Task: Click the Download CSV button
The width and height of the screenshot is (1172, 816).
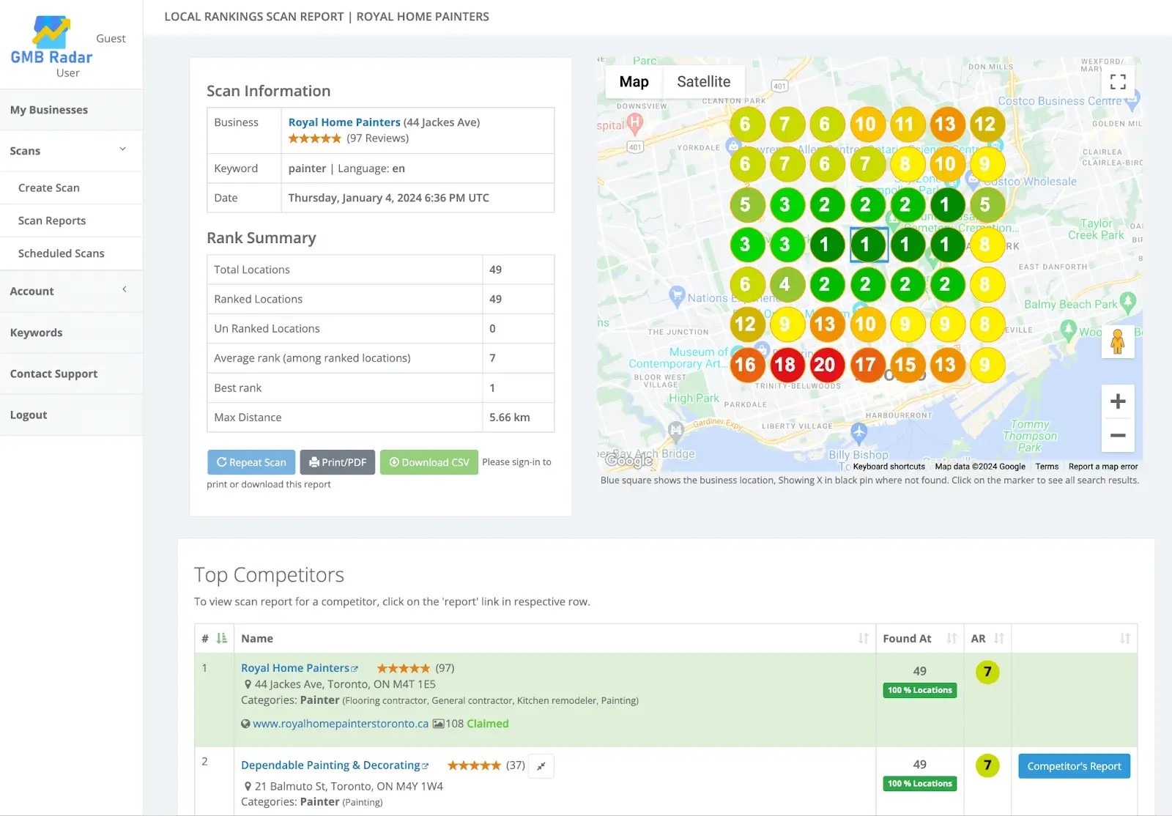Action: [429, 462]
